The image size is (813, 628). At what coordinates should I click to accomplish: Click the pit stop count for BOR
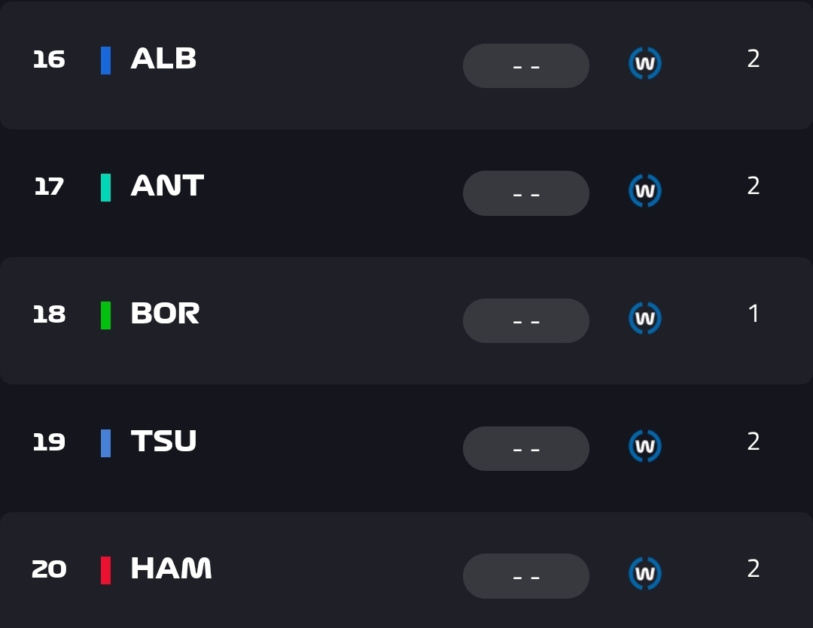pos(754,314)
